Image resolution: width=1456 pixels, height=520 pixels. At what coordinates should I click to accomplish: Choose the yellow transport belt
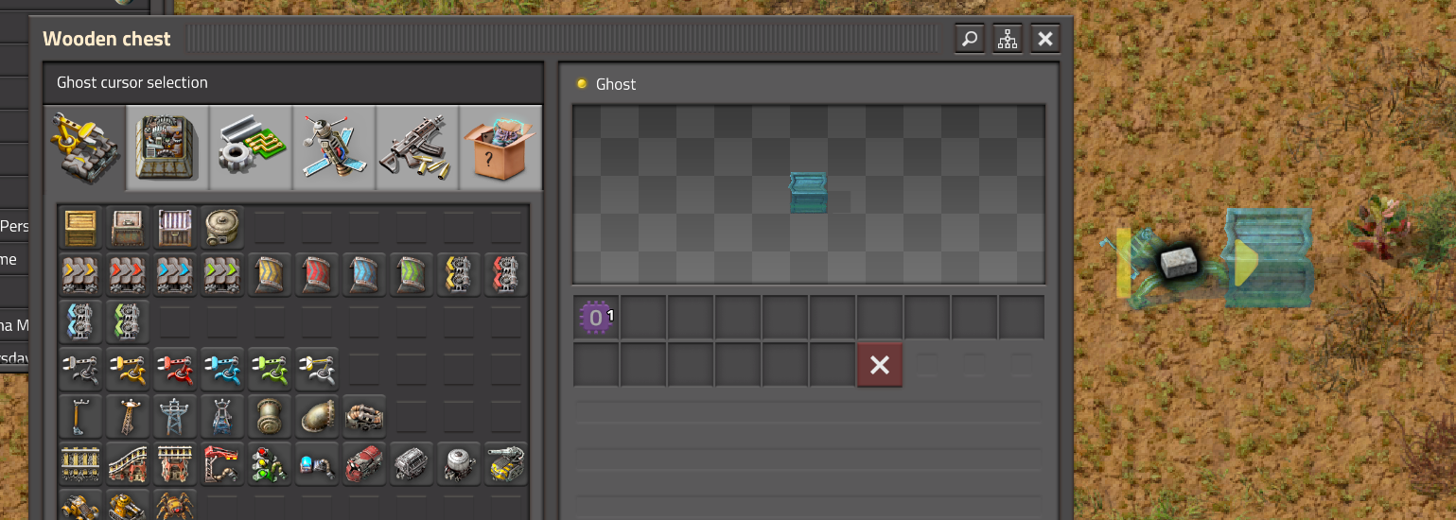pyautogui.click(x=80, y=275)
